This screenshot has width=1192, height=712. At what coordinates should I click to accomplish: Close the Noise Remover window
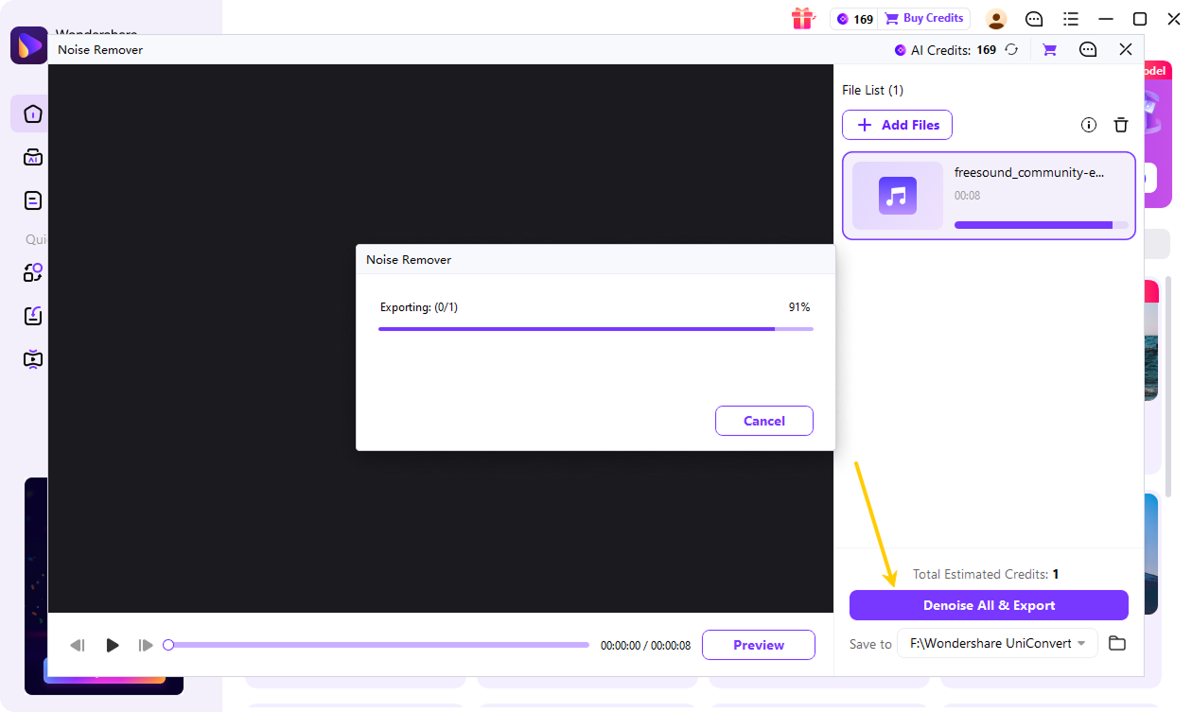pyautogui.click(x=1126, y=49)
